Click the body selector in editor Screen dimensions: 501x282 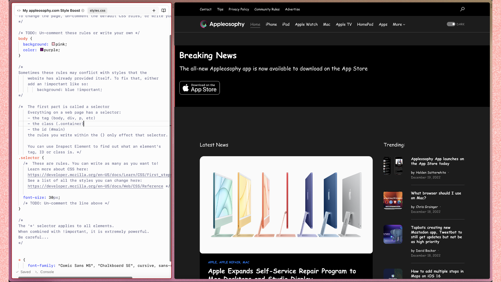23,38
